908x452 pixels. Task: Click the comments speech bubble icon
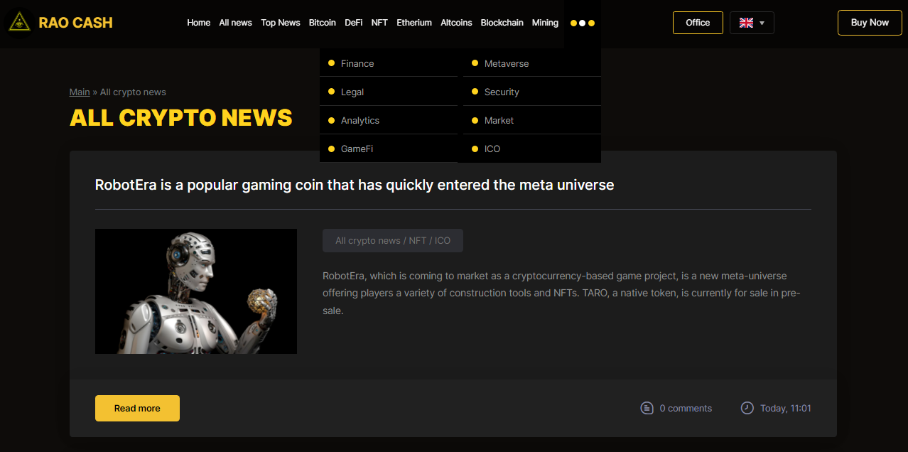(647, 408)
